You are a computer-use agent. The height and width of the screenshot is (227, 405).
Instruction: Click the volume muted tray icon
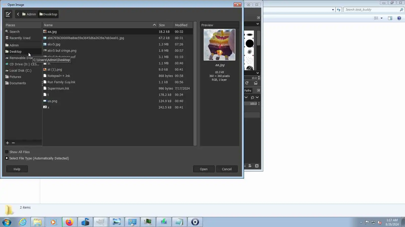pyautogui.click(x=379, y=222)
